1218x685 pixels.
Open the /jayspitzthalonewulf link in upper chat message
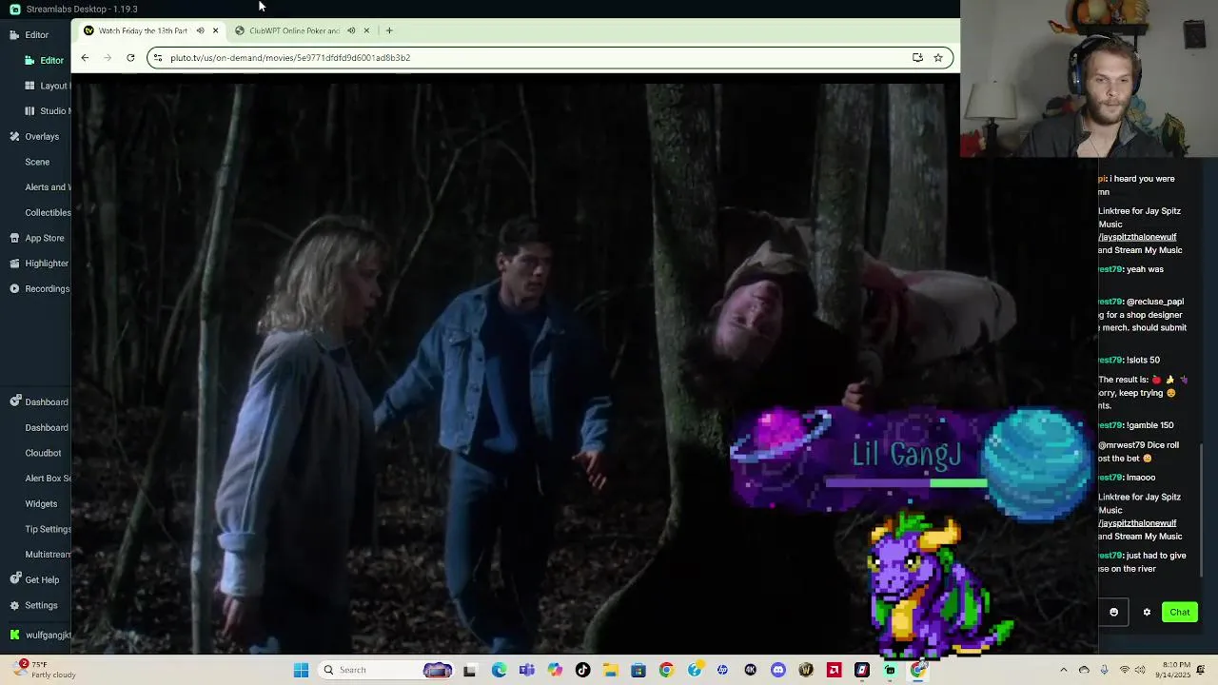[1137, 237]
